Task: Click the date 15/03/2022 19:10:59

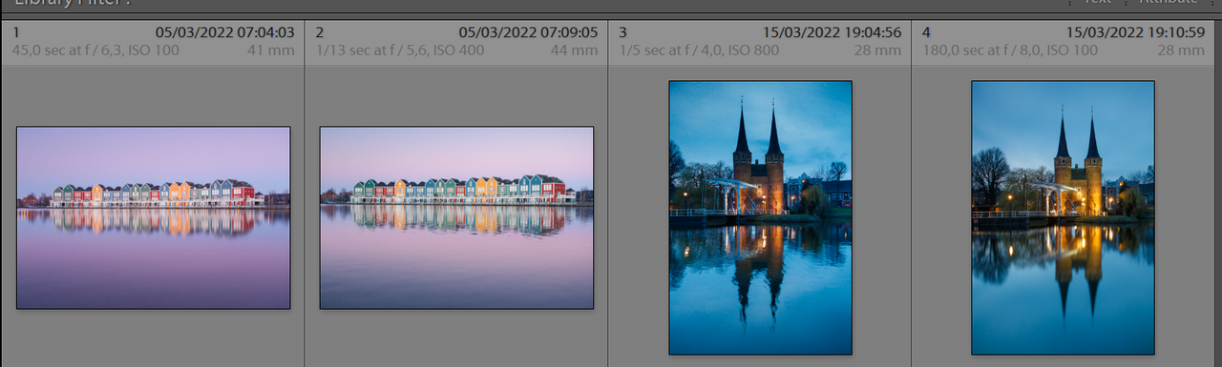Action: pos(1135,32)
